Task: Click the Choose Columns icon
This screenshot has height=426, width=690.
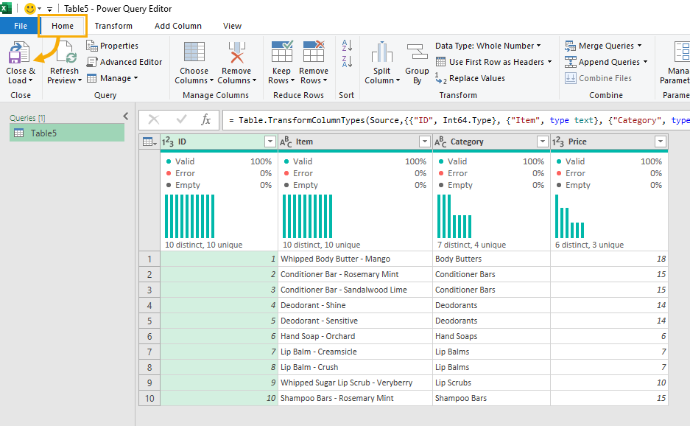Action: pos(194,52)
